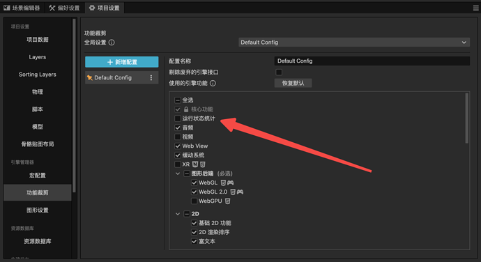This screenshot has height=262, width=481.
Task: Open the three-dot menu for Default Config
Action: pyautogui.click(x=151, y=77)
